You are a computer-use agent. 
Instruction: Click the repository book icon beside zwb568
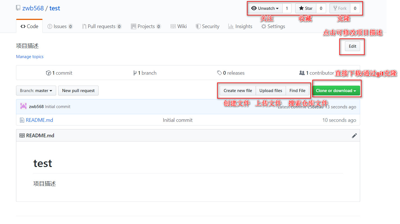[18, 8]
